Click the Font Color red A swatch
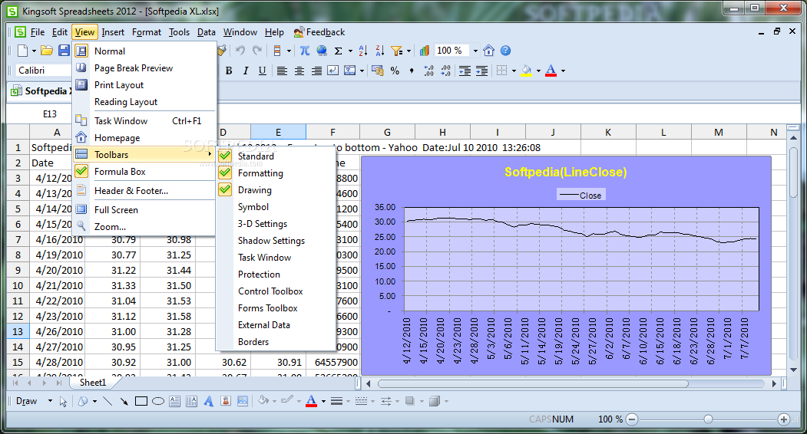 pos(551,71)
